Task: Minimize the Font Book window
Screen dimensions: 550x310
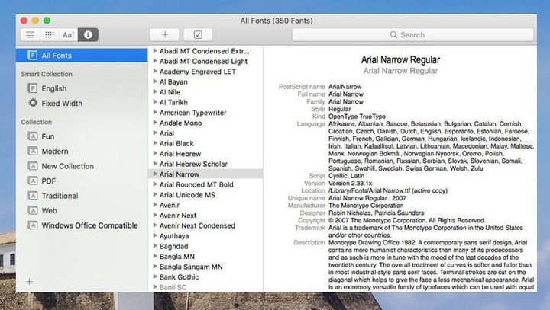Action: click(35, 21)
